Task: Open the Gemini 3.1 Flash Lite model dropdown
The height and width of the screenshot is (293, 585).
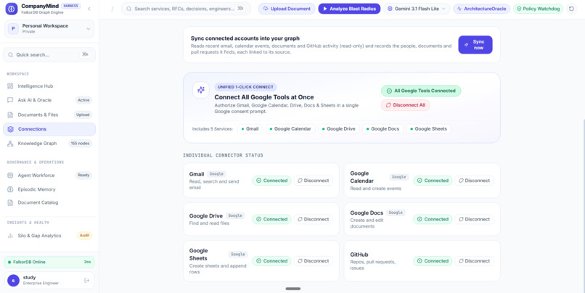Action: [417, 9]
